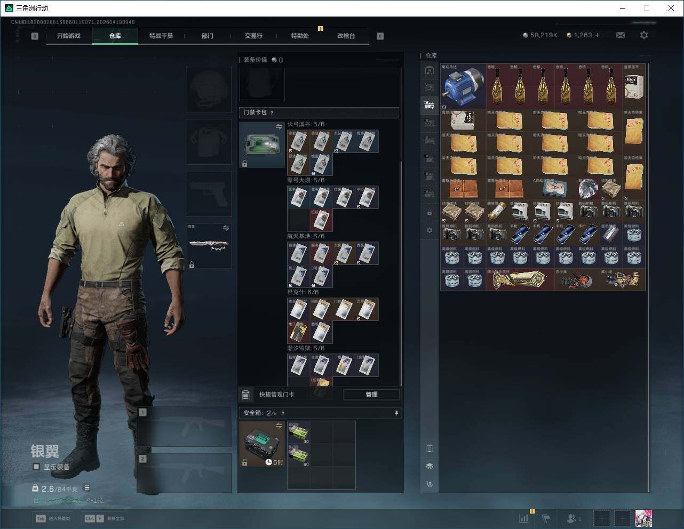Select the framed blue map item in warehouse
Image resolution: width=684 pixels, height=529 pixels.
pyautogui.click(x=554, y=188)
